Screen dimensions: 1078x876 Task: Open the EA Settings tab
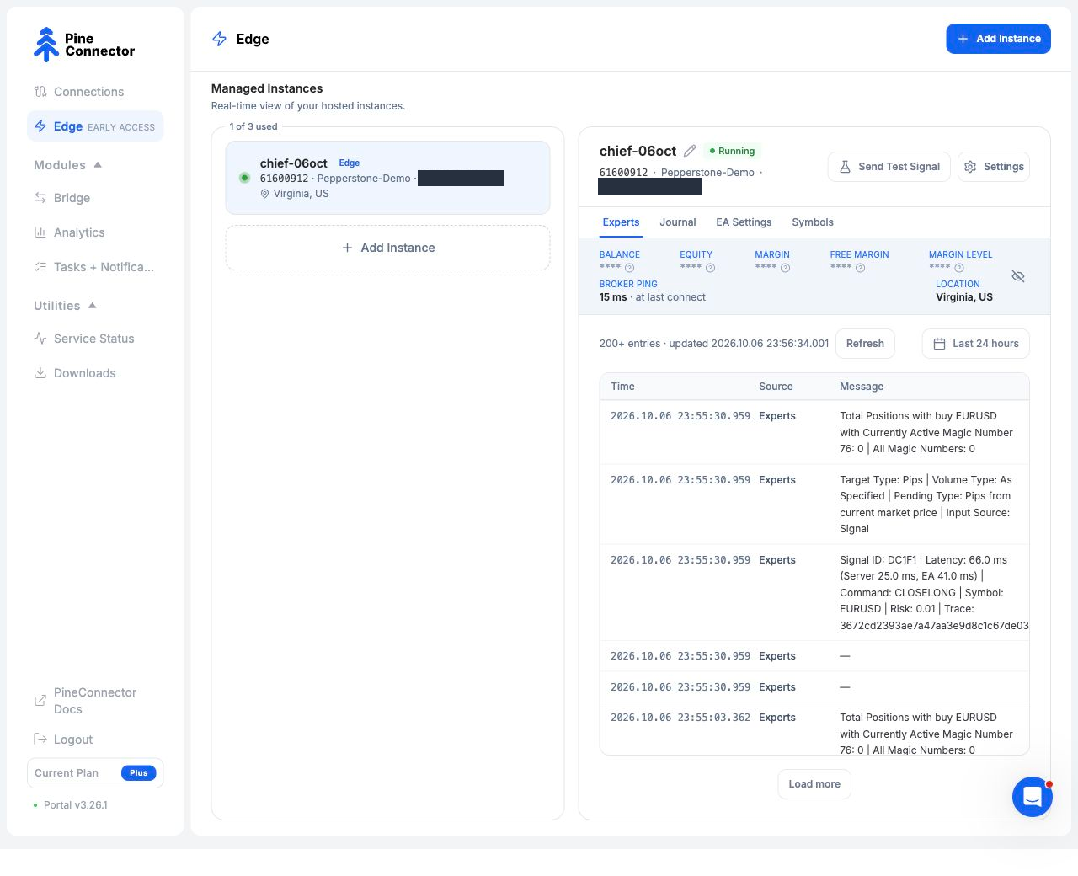744,222
